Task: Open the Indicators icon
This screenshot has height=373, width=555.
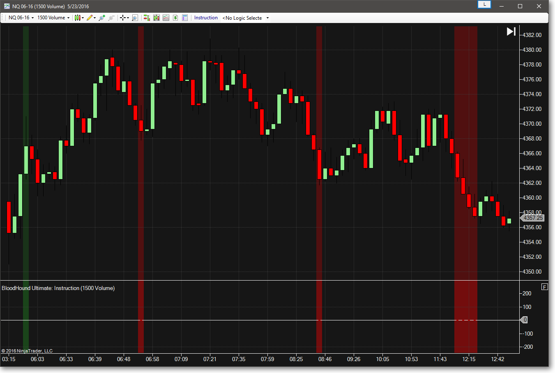Action: [x=166, y=18]
